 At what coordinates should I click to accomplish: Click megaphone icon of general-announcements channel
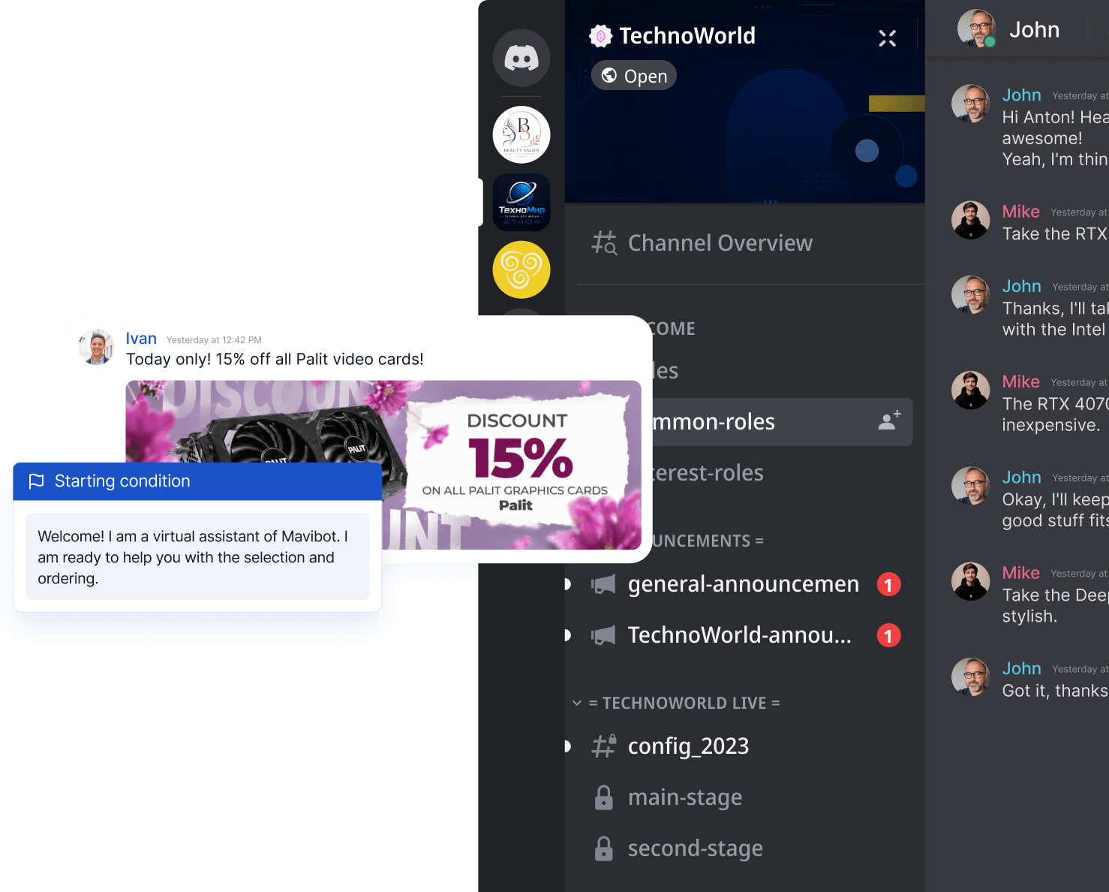[x=603, y=584]
